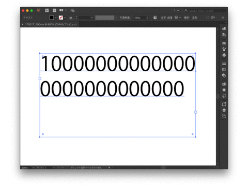Open the Appearance panel sun icon

[224, 90]
